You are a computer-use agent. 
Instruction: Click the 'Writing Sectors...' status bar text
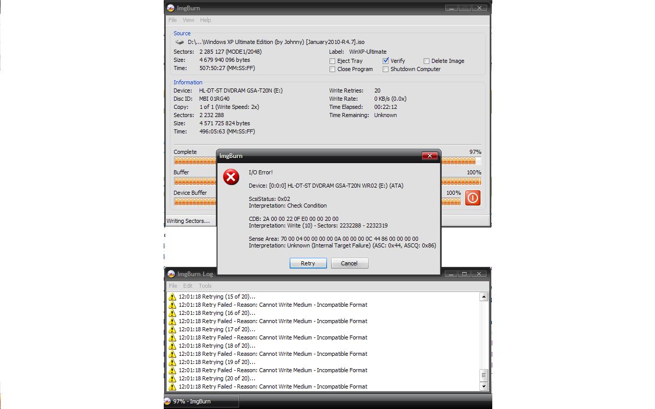(188, 221)
